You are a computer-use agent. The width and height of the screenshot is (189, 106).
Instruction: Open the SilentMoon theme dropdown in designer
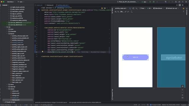pyautogui.click(x=159, y=9)
